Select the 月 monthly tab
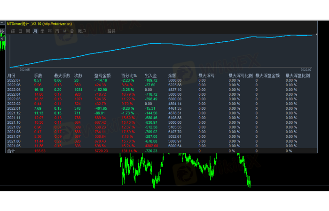The image size is (329, 211). pyautogui.click(x=35, y=31)
